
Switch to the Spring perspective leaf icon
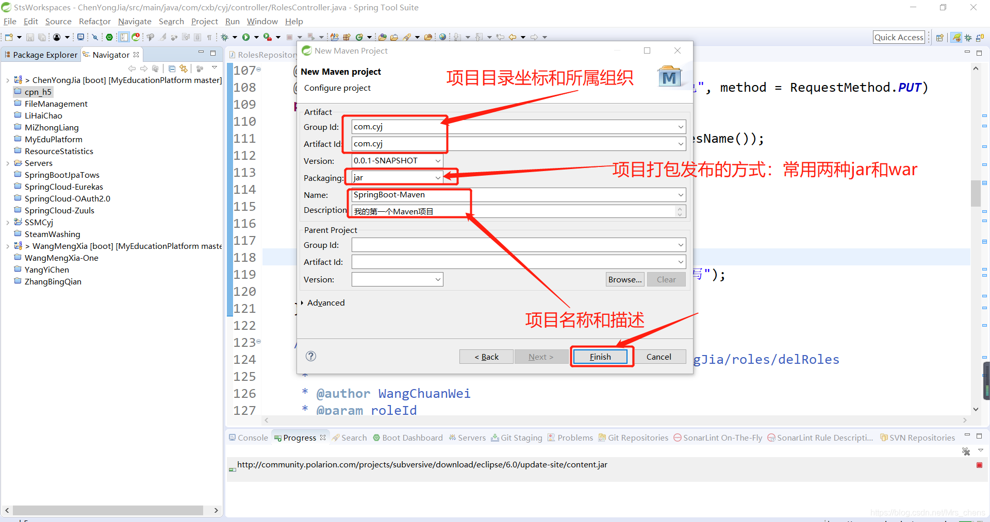coord(956,38)
